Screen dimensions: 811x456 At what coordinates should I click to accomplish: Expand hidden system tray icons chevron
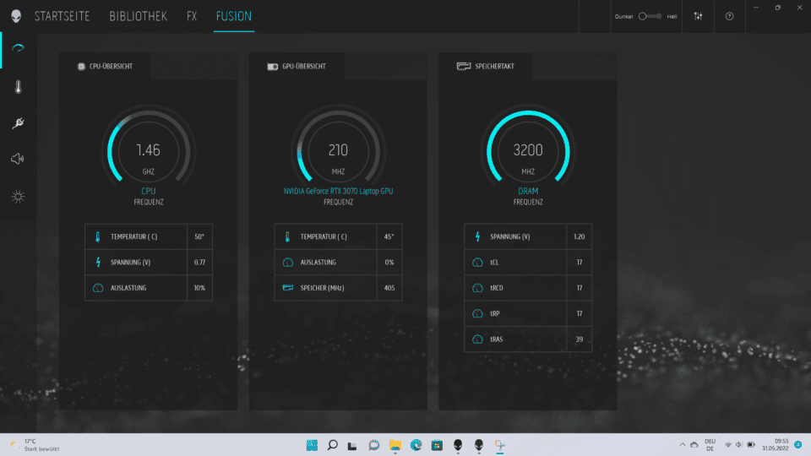coord(683,444)
